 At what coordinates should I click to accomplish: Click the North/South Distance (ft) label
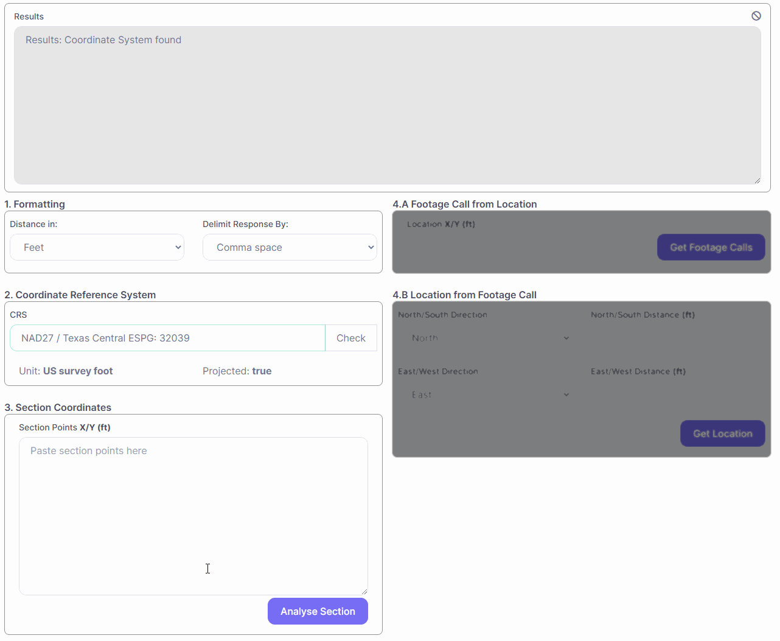coord(642,315)
